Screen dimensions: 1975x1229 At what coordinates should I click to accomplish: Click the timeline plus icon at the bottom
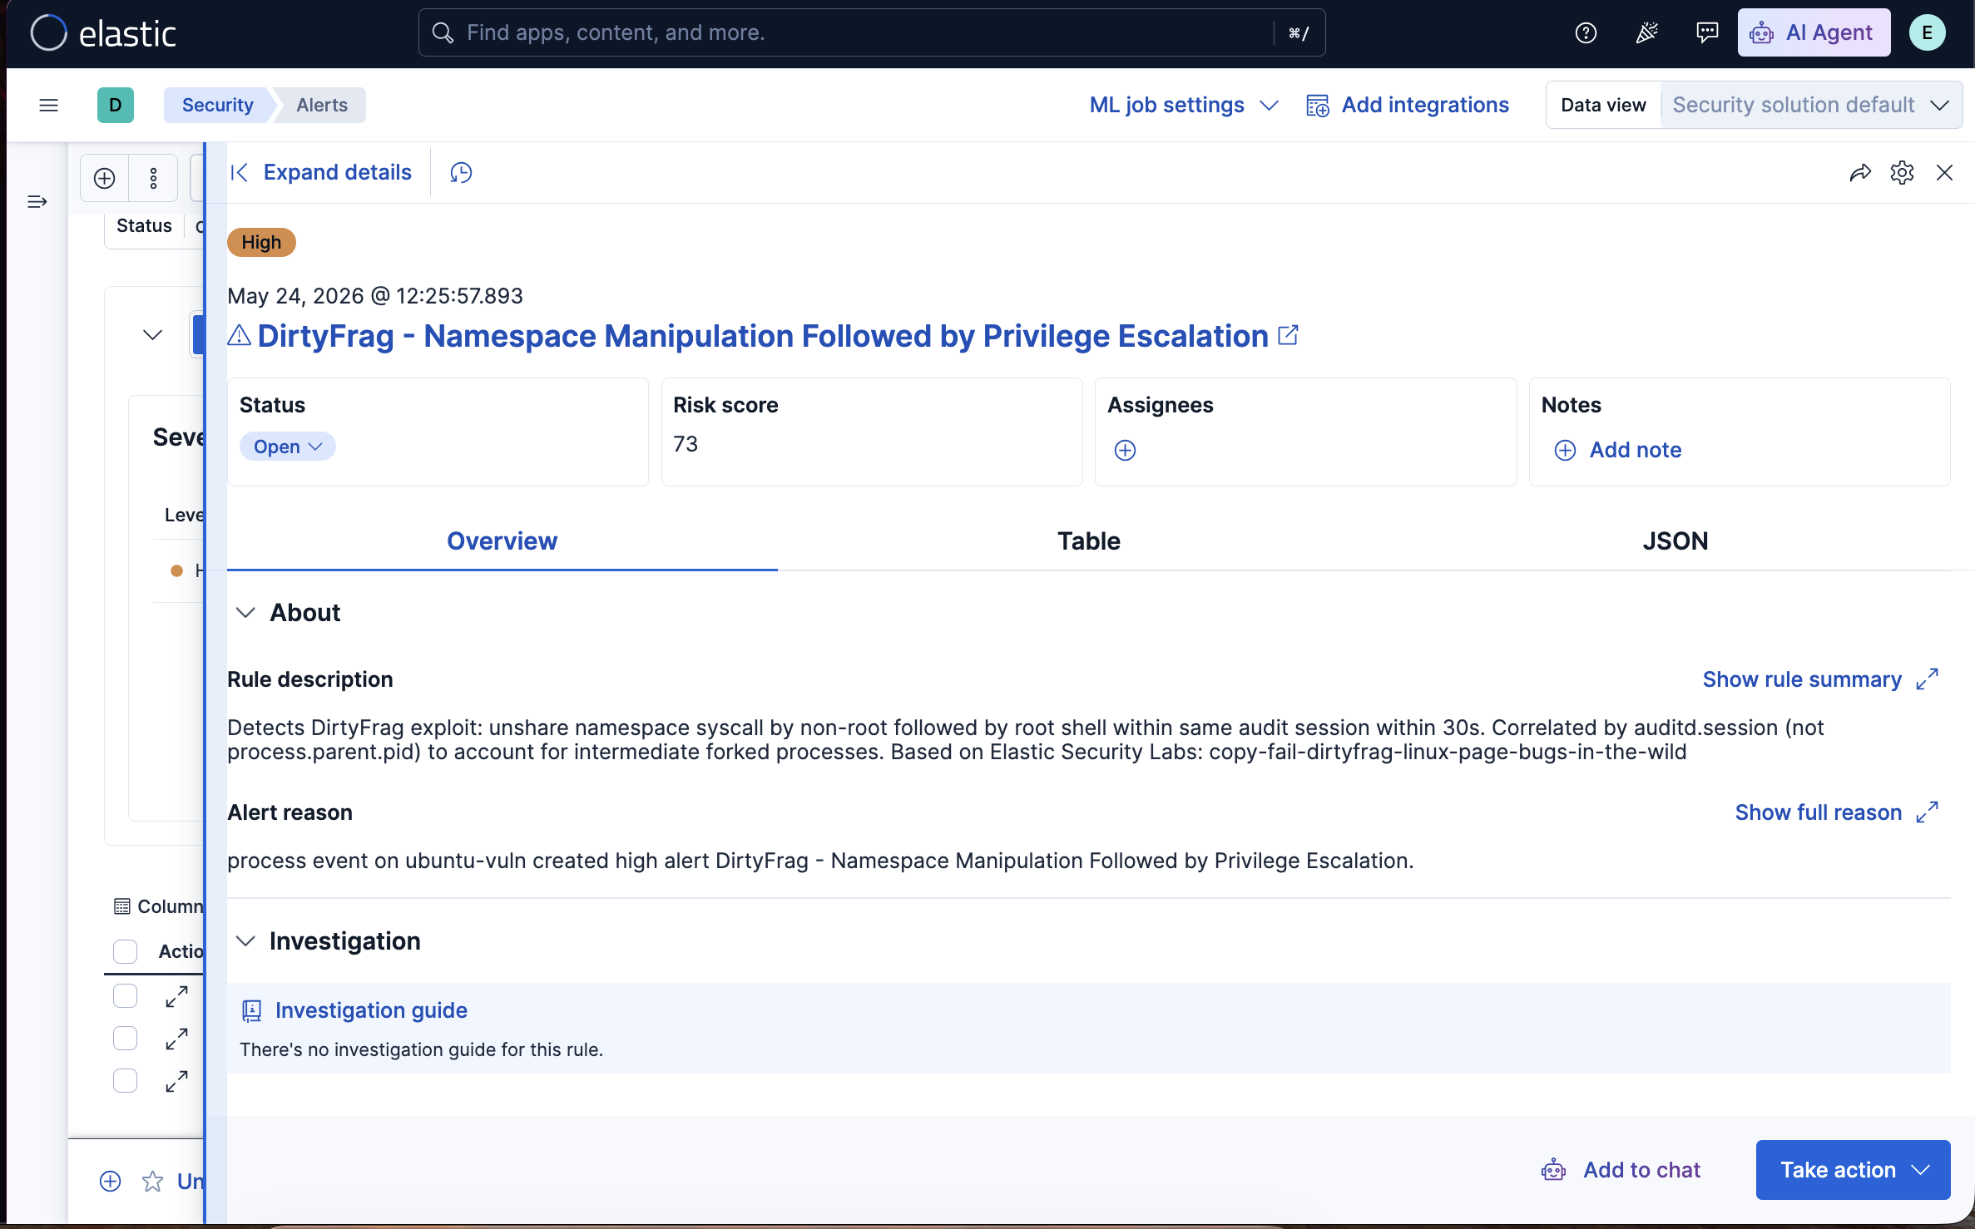[110, 1181]
